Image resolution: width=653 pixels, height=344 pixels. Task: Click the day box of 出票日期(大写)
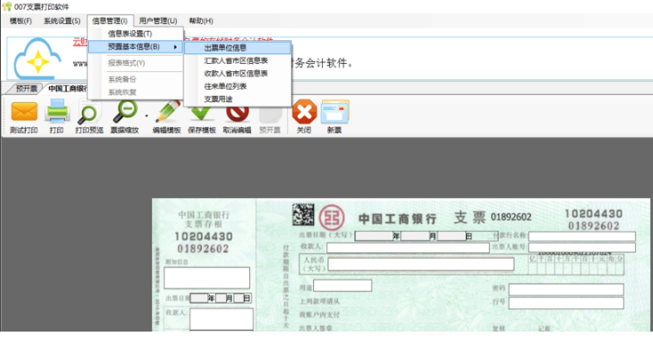pyautogui.click(x=451, y=236)
